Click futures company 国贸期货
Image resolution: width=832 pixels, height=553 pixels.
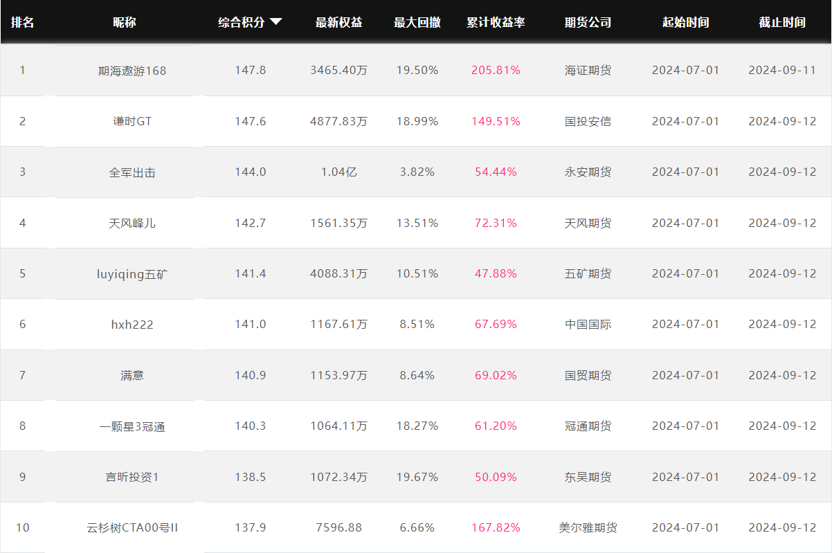(588, 375)
